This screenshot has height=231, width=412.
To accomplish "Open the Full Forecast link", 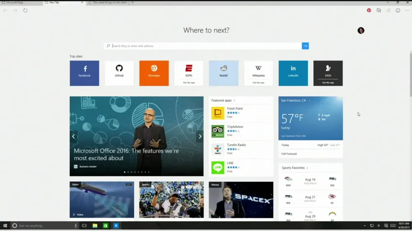I will (289, 154).
